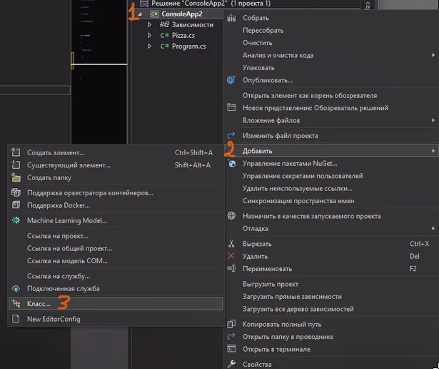Click the connected service cloud icon

click(16, 288)
